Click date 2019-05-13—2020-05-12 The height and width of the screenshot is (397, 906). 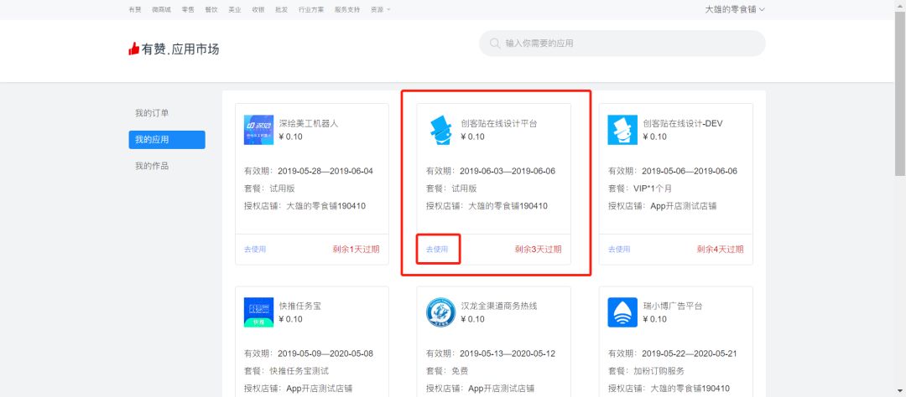click(508, 353)
